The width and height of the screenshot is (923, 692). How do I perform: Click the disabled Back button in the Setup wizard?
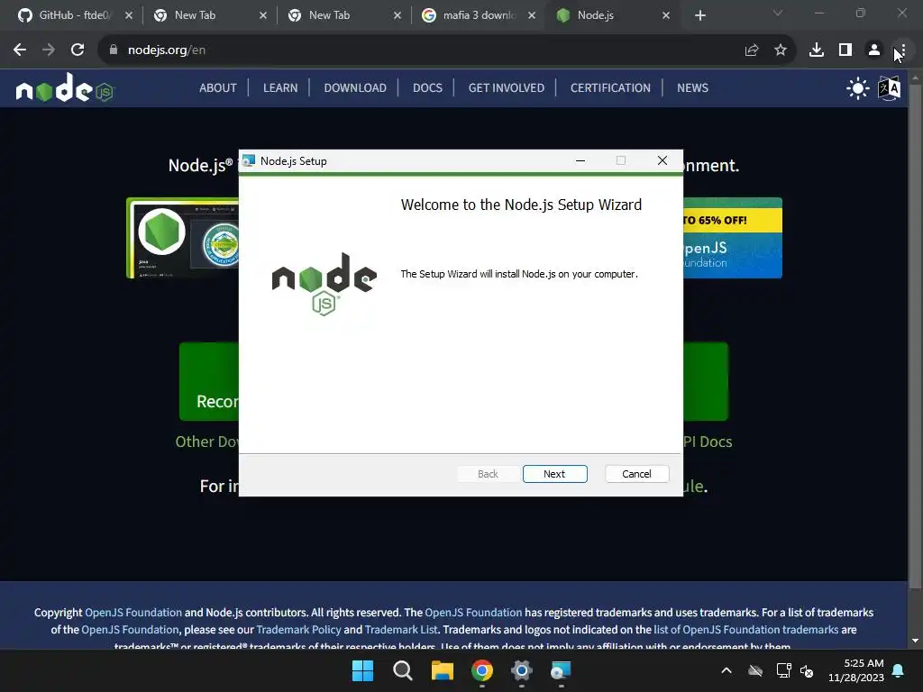(x=488, y=474)
